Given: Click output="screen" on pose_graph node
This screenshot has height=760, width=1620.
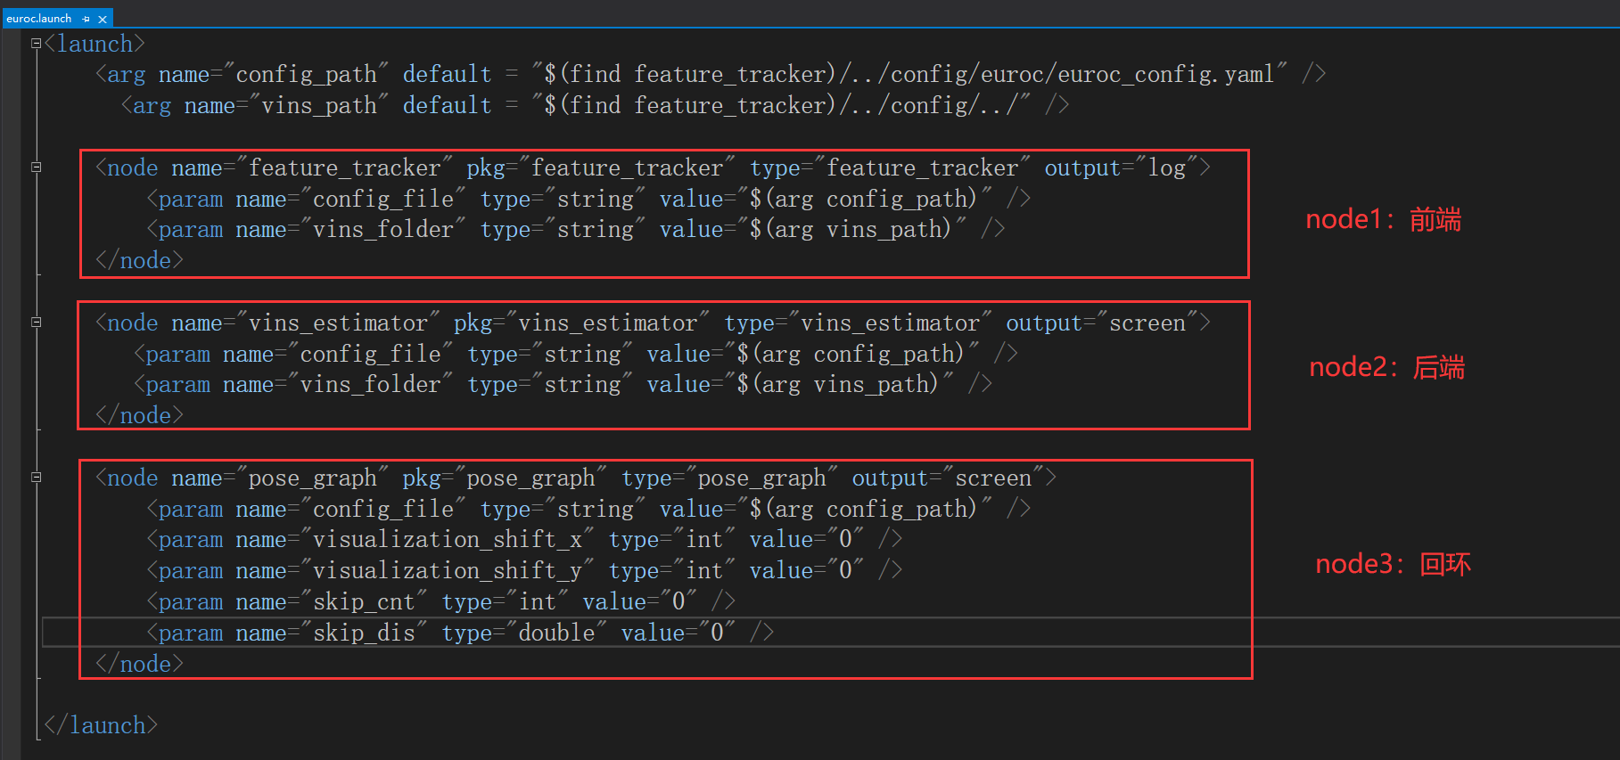Looking at the screenshot, I should [948, 478].
